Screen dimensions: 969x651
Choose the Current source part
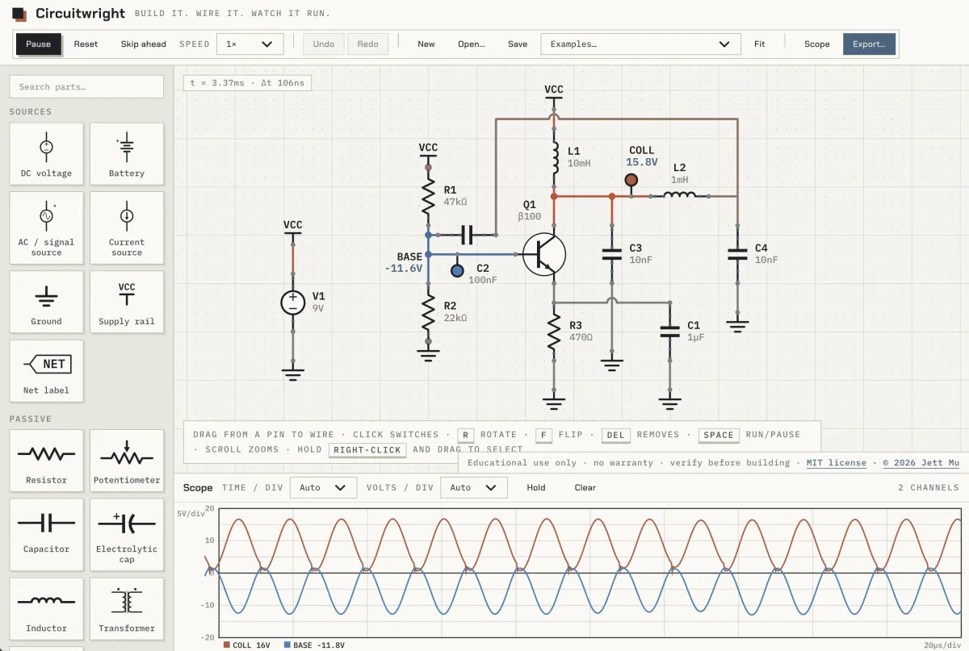click(x=127, y=227)
